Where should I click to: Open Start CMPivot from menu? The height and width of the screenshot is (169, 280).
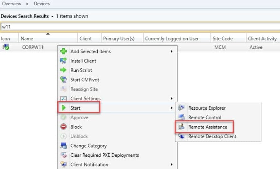point(117,80)
